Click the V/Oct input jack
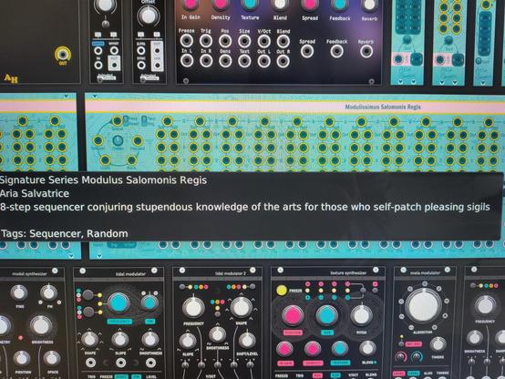Viewport: 505px width, 379px height. pyautogui.click(x=263, y=41)
